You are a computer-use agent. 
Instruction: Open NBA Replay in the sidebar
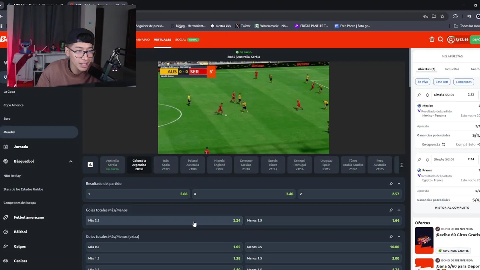click(x=12, y=176)
